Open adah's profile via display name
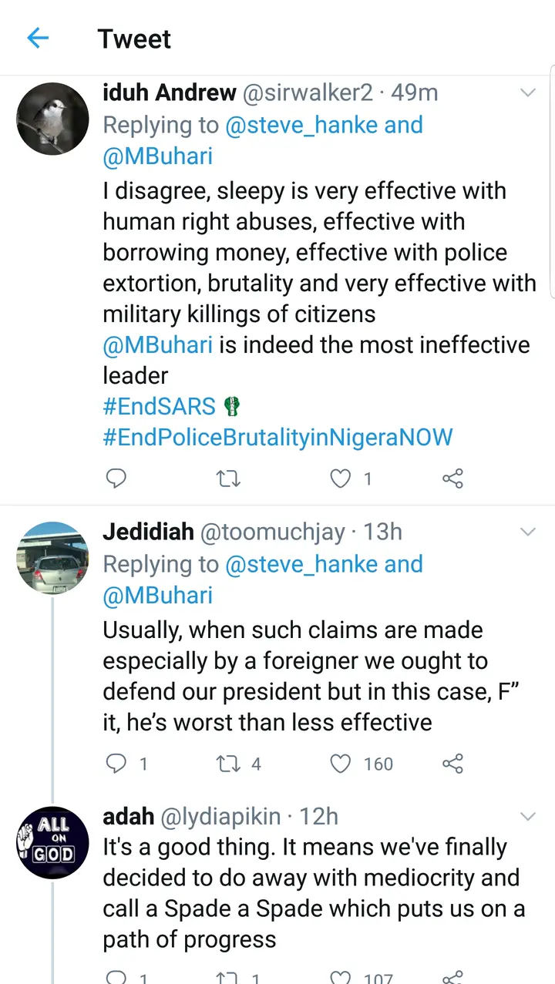Viewport: 555px width, 984px height. pyautogui.click(x=128, y=817)
